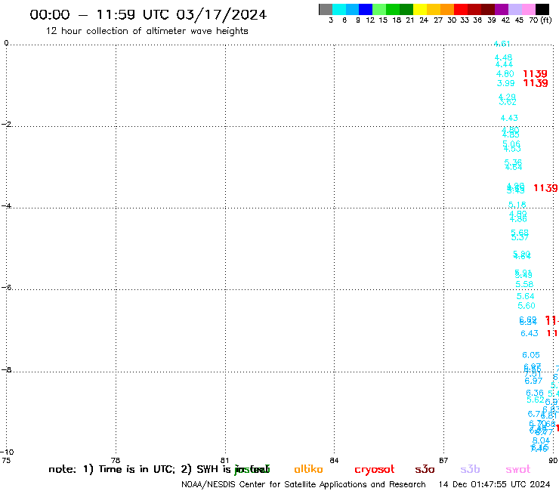Click the "3.99" wave height value
Screen dimensions: 559x491
click(505, 83)
